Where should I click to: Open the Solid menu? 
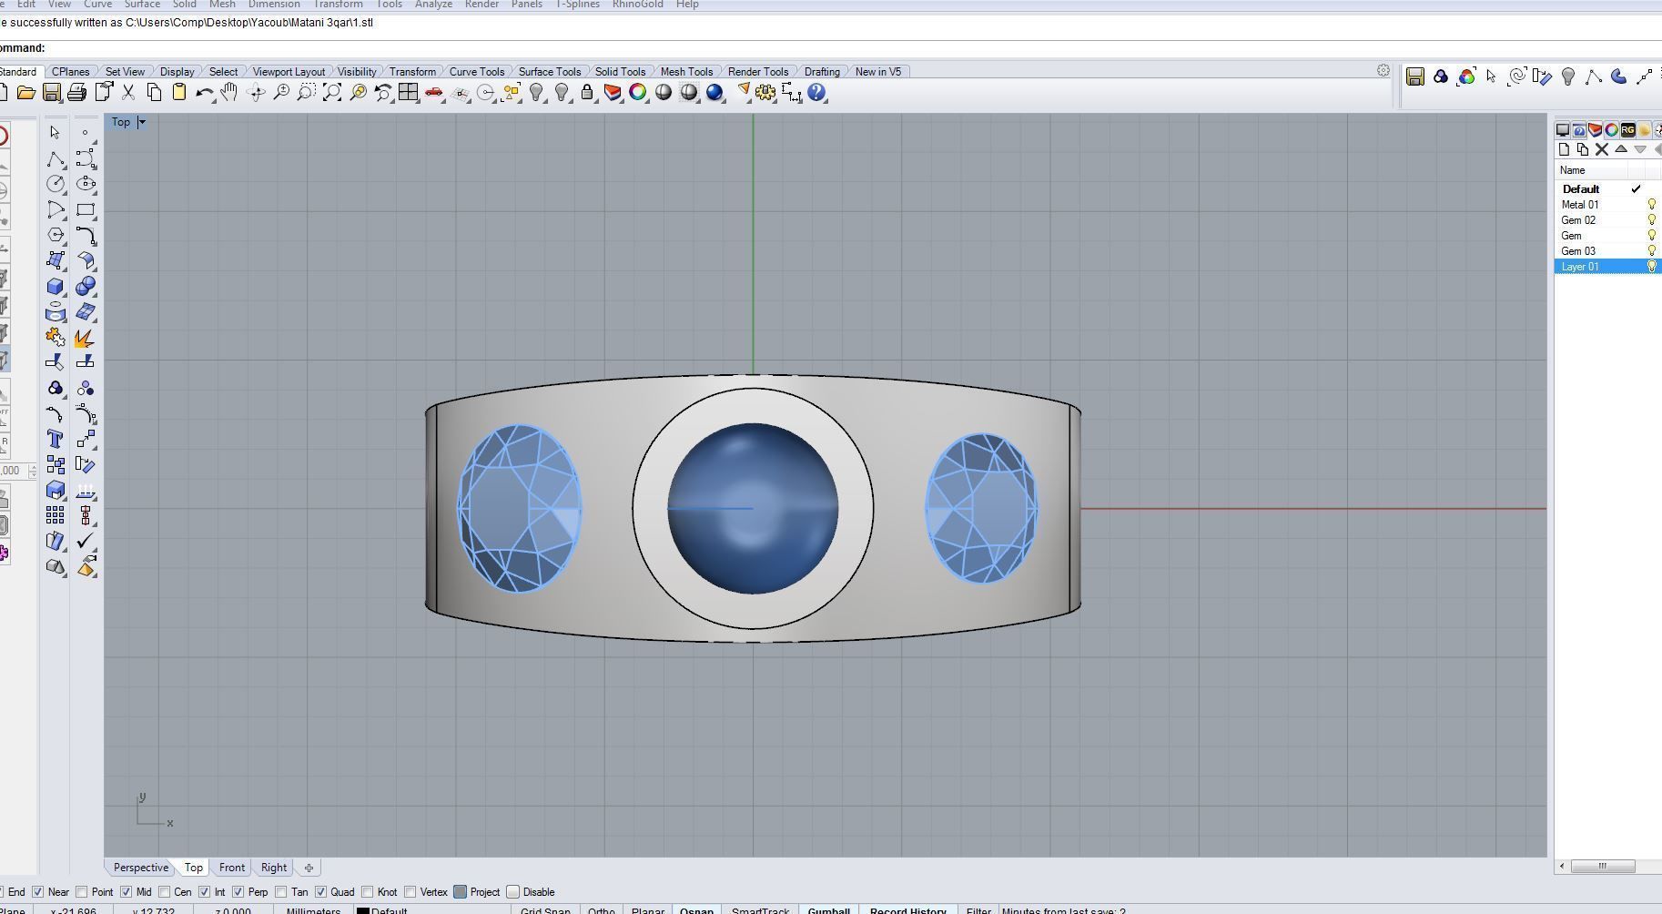pyautogui.click(x=184, y=5)
